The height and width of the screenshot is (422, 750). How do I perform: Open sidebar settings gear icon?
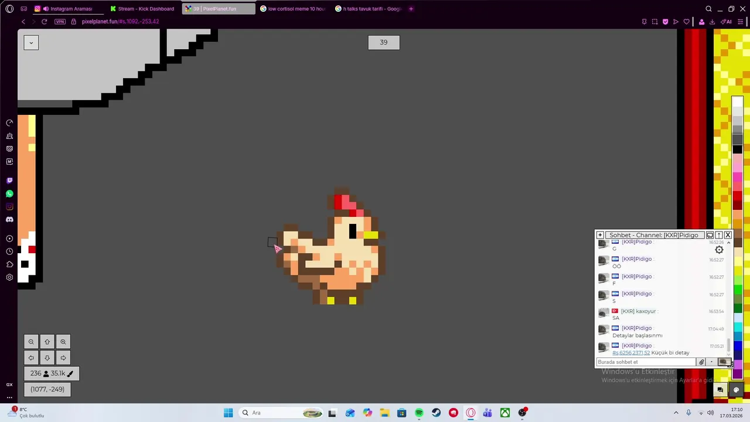pyautogui.click(x=9, y=277)
